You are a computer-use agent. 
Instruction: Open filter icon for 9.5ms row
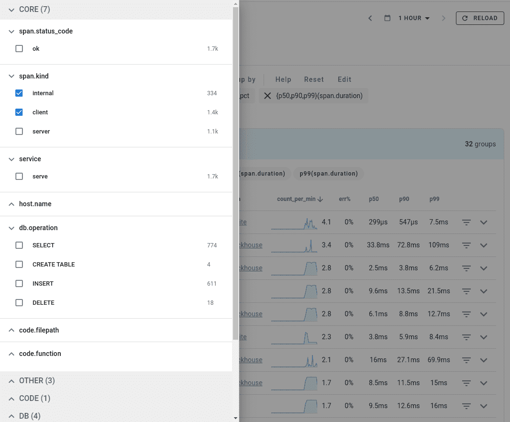pyautogui.click(x=466, y=406)
